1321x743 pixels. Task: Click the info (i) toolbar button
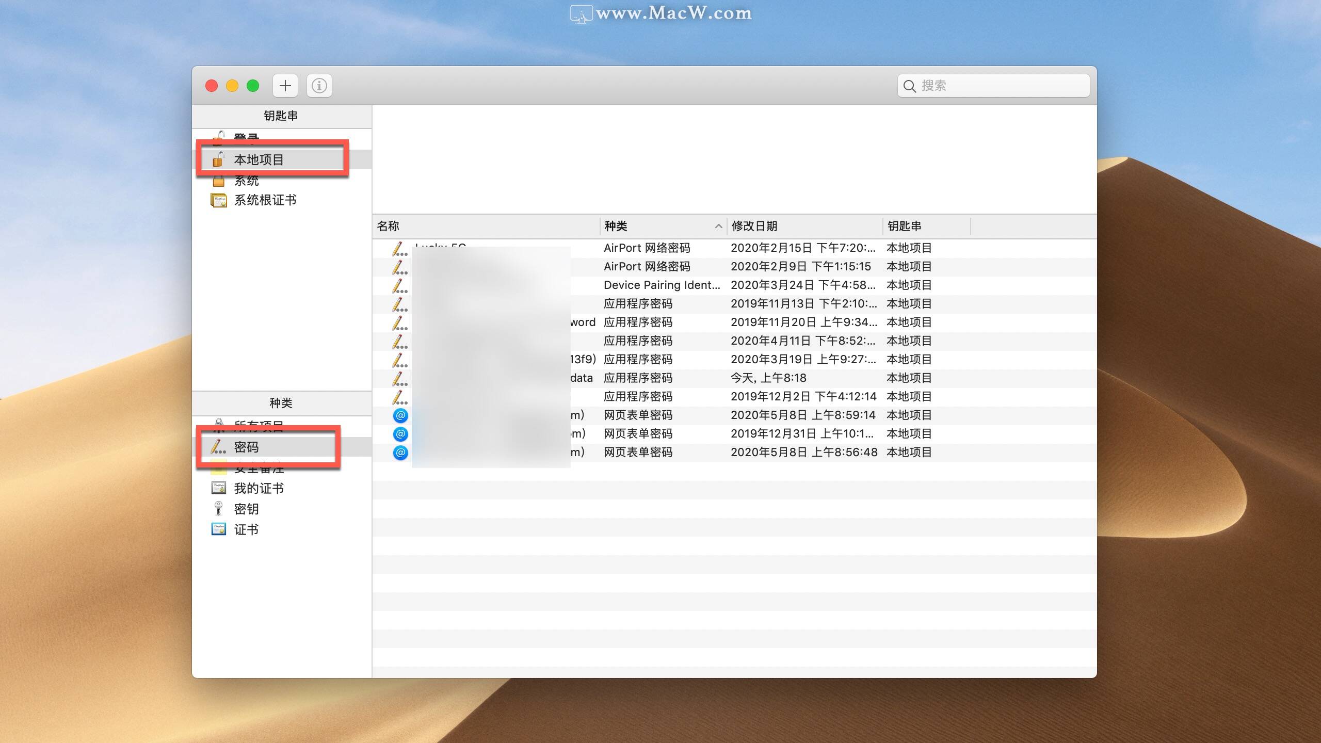point(319,86)
